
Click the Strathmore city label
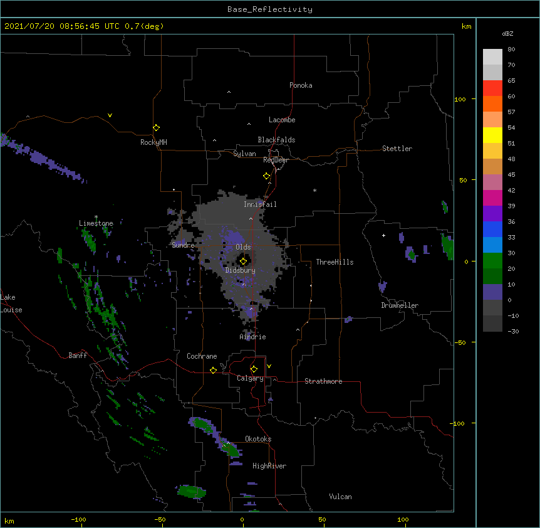323,381
